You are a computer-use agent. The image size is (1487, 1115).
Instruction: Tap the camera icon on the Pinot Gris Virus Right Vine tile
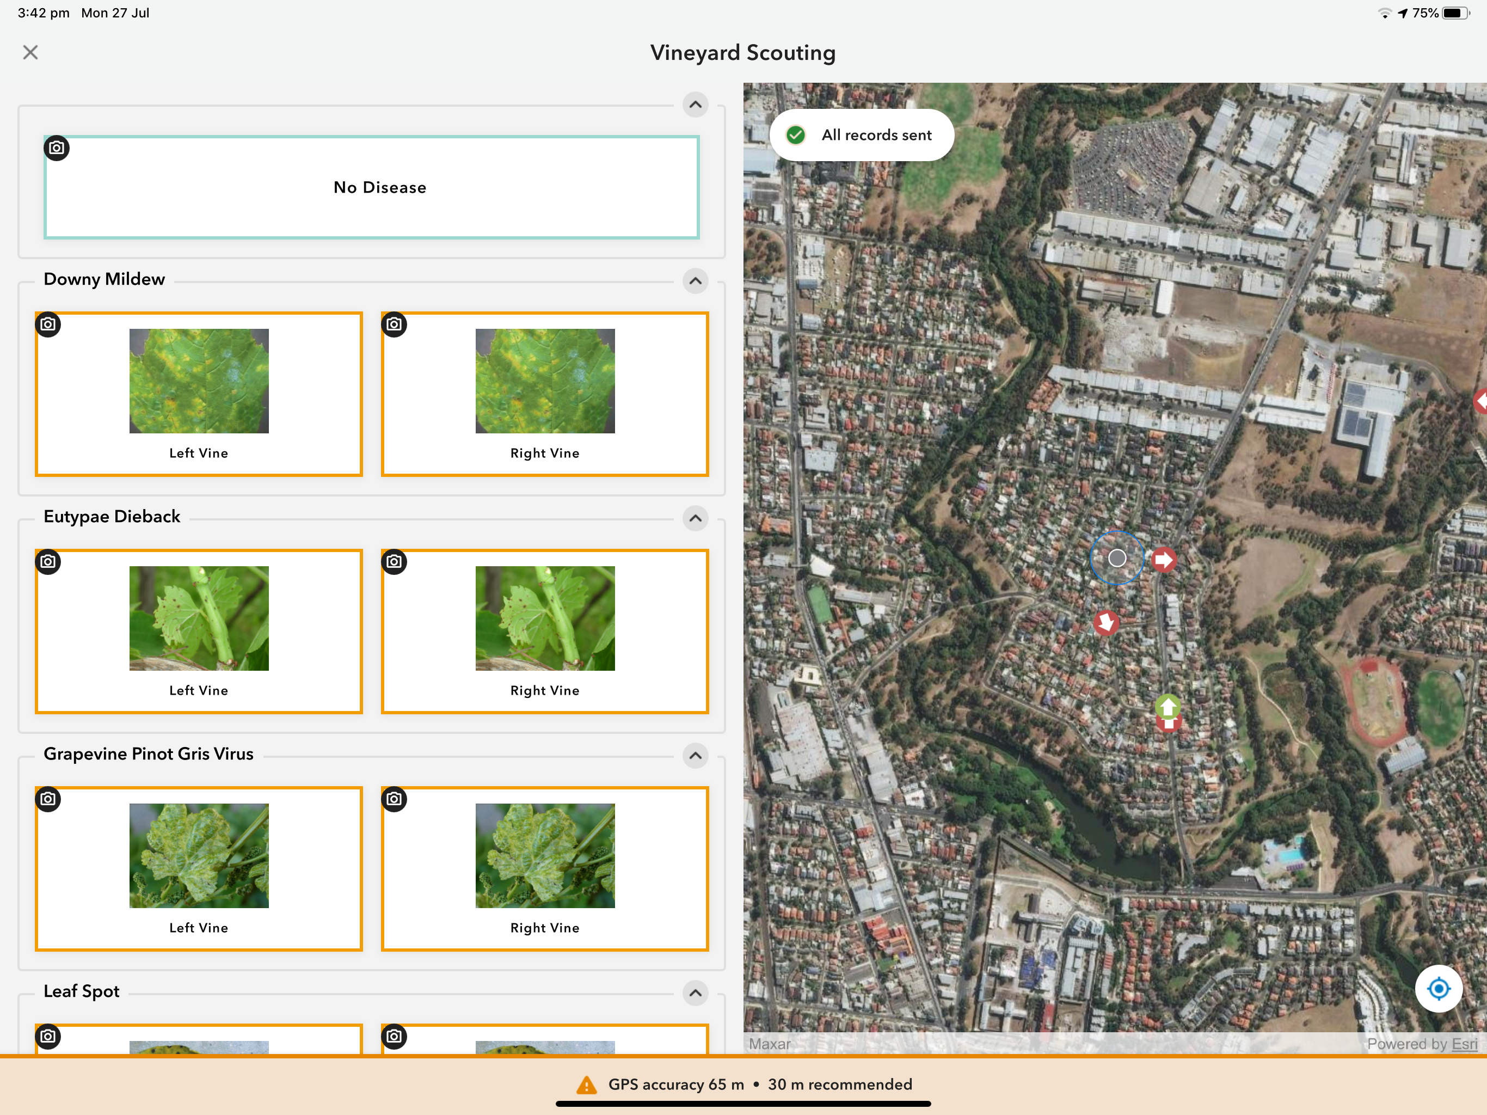click(395, 800)
